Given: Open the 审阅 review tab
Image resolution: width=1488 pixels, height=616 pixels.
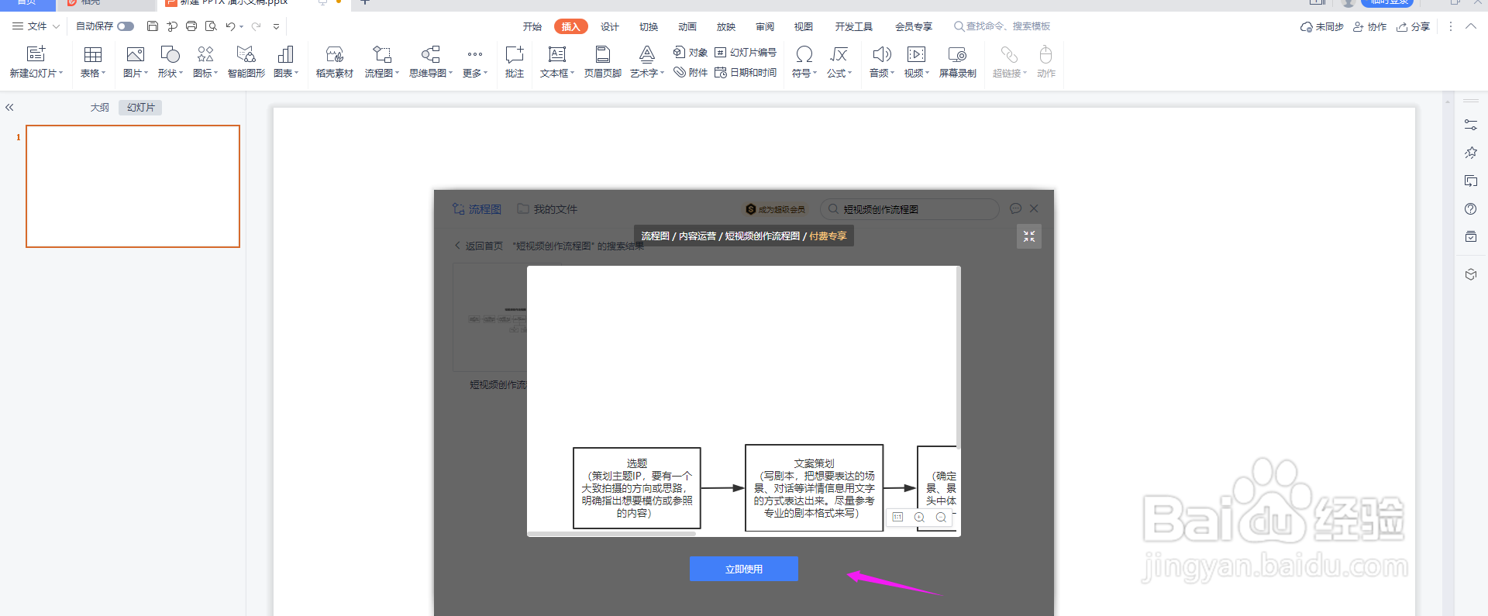Looking at the screenshot, I should [x=765, y=26].
